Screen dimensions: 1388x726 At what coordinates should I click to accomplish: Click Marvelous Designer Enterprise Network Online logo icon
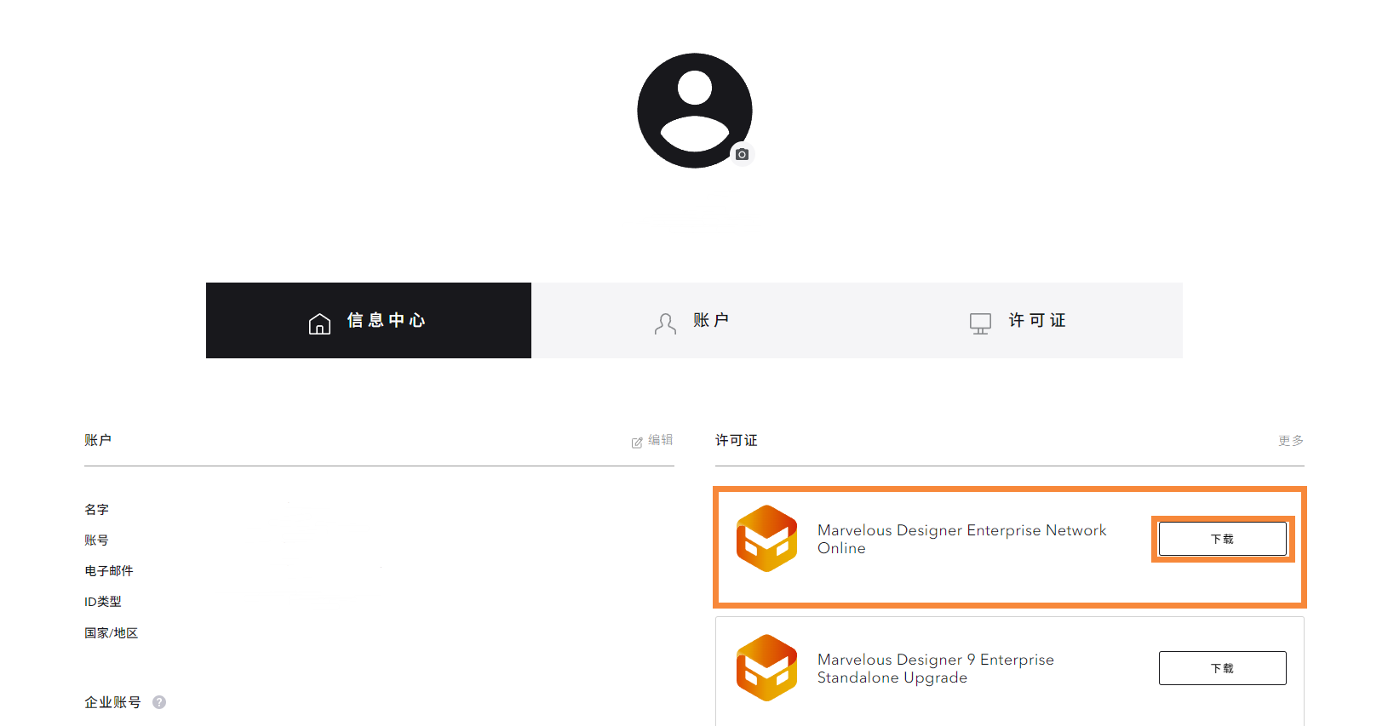point(766,539)
